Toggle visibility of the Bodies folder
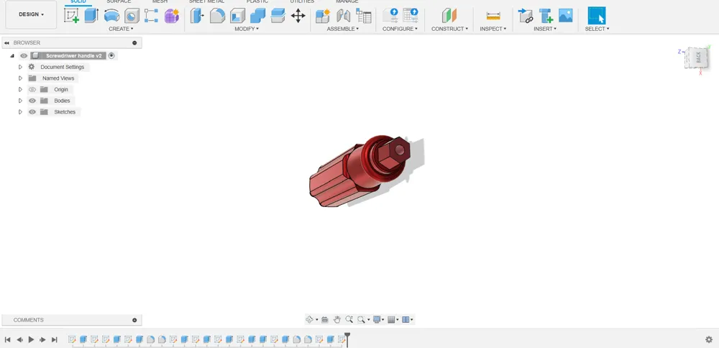The image size is (719, 348). 32,101
